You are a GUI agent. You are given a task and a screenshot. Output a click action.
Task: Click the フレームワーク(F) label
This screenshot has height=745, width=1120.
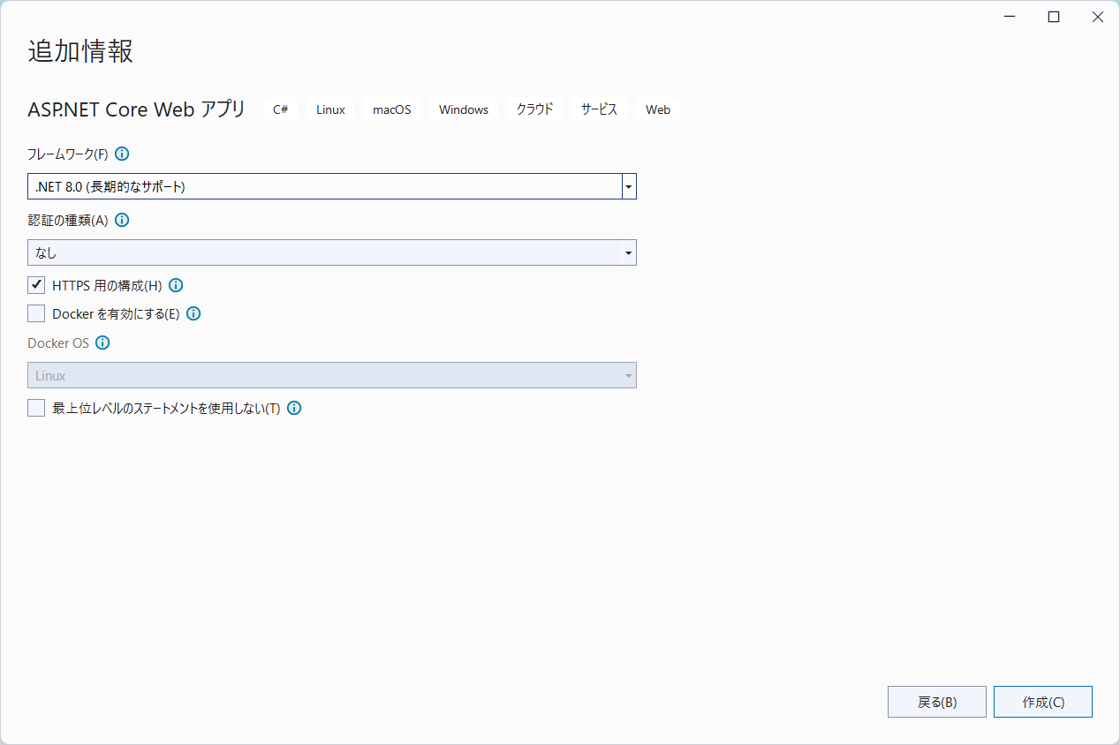pyautogui.click(x=68, y=154)
